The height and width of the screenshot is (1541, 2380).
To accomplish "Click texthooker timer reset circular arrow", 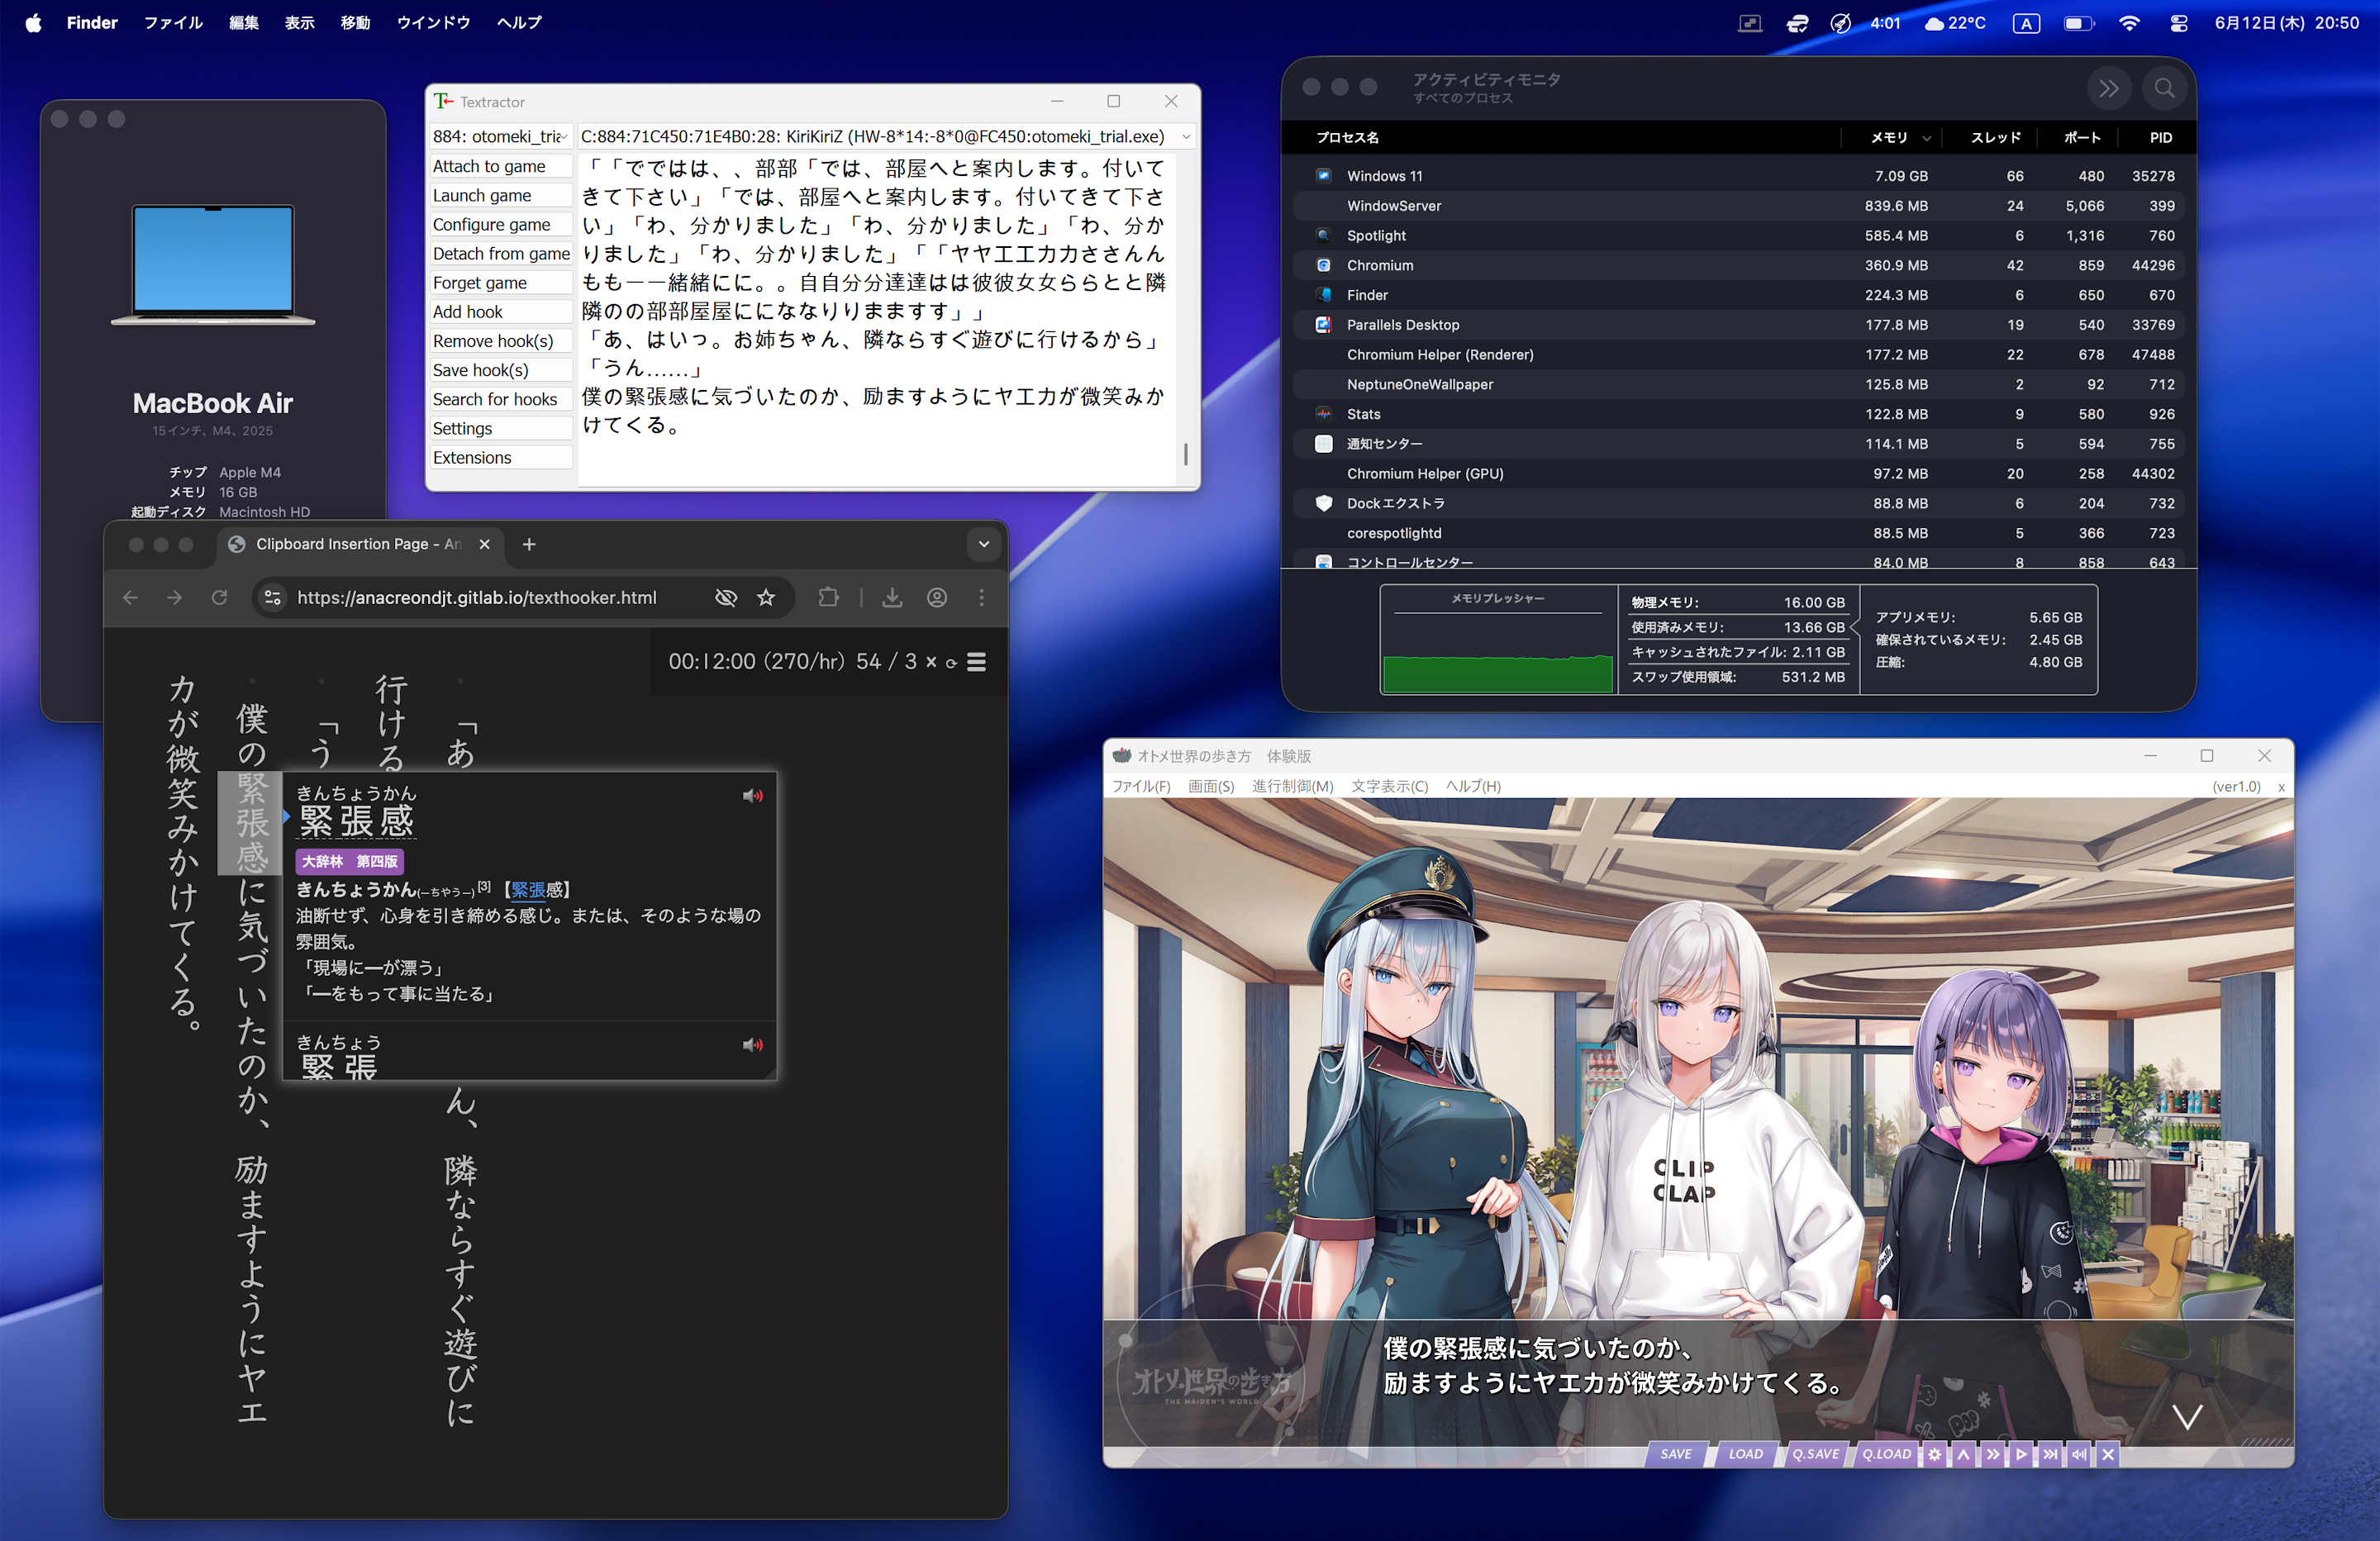I will (951, 663).
